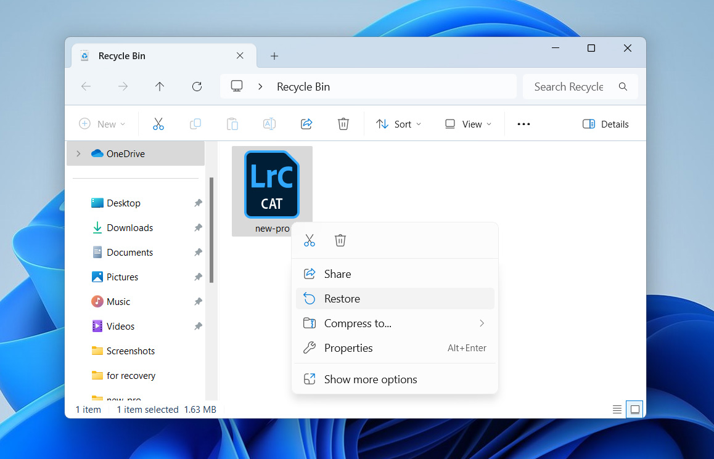Click the magnifier search icon
Screen dimensions: 714x459
pyautogui.click(x=623, y=86)
